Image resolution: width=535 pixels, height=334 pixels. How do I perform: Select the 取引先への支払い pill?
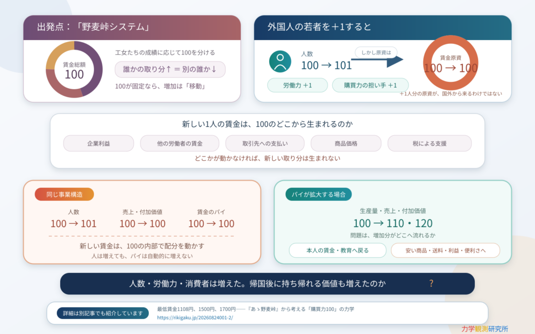coord(265,144)
